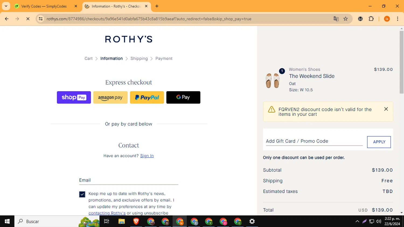404x227 pixels.
Task: View site information icon in address bar
Action: [x=41, y=19]
